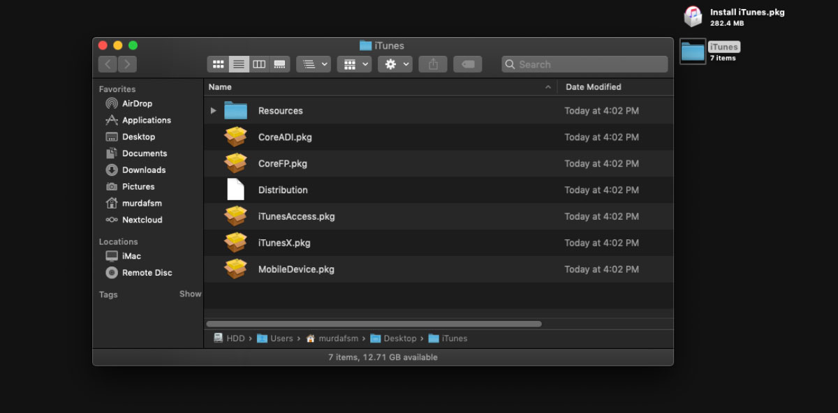838x413 pixels.
Task: Open the Share menu icon
Action: click(432, 63)
